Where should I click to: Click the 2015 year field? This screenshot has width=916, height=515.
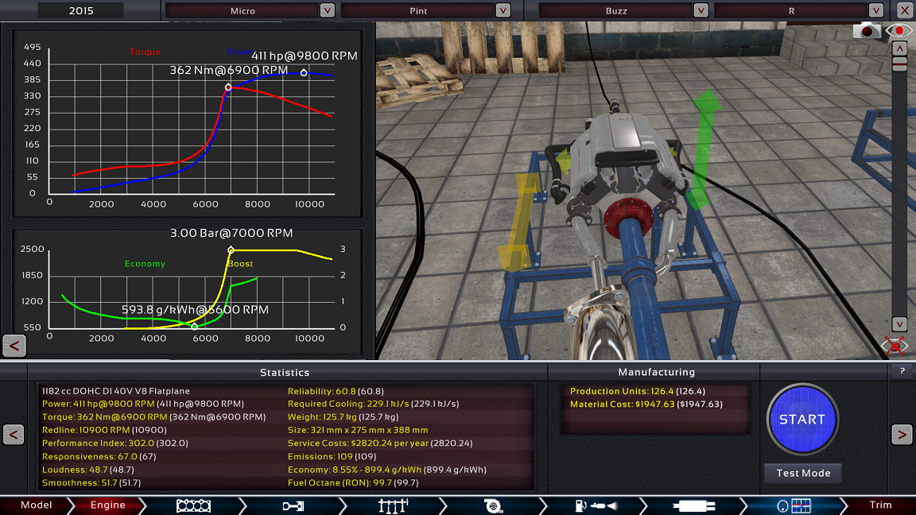[x=80, y=10]
